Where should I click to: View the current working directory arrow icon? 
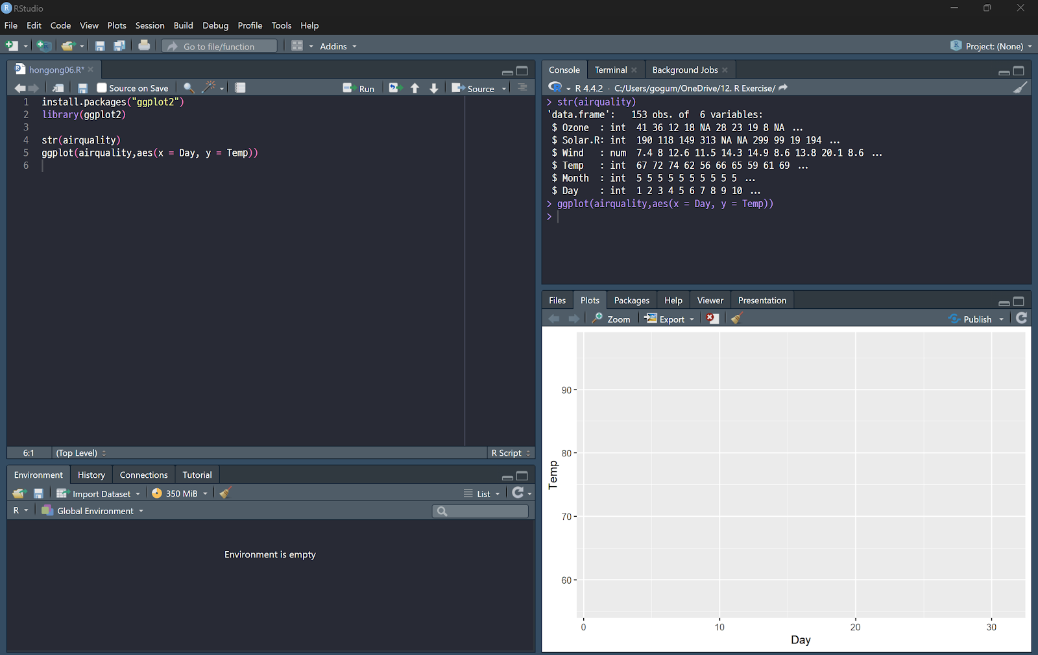tap(783, 88)
